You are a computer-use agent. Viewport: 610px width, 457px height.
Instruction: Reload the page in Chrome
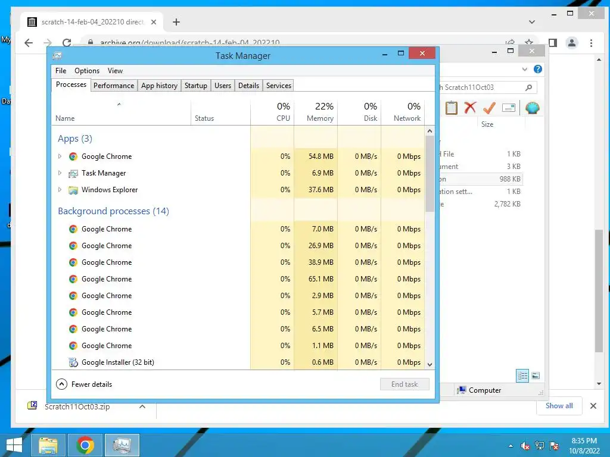pyautogui.click(x=67, y=43)
